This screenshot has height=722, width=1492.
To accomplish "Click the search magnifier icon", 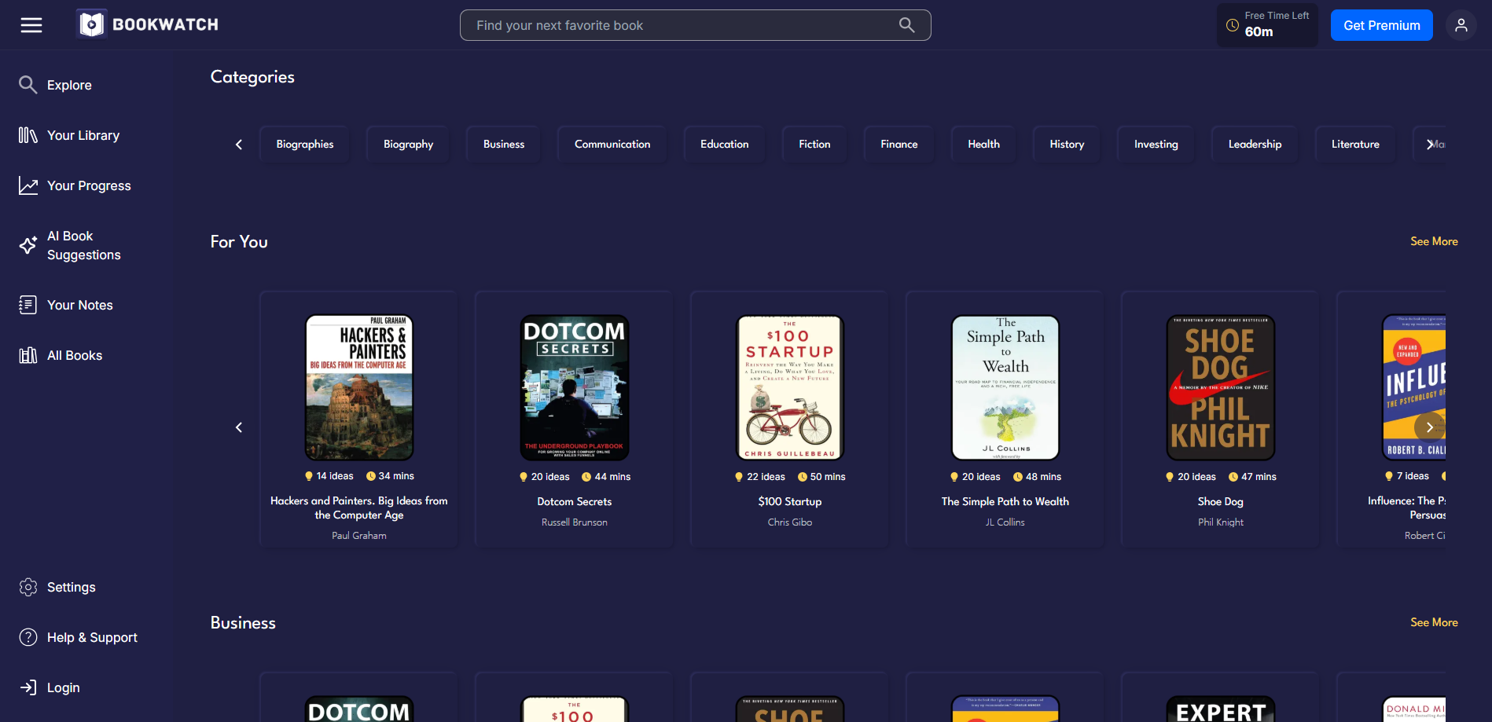I will tap(906, 24).
